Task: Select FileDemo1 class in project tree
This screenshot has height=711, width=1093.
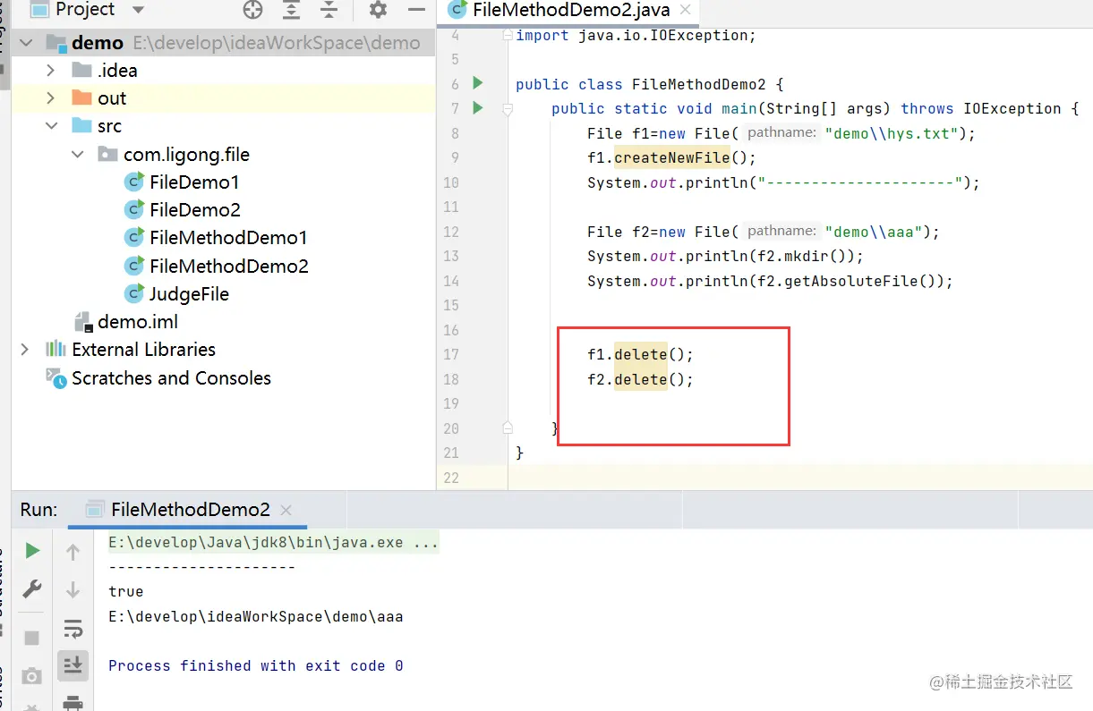Action: click(x=194, y=182)
